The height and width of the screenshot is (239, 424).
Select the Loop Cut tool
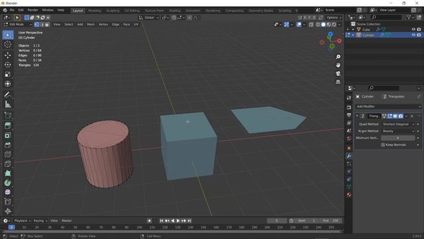click(x=8, y=154)
